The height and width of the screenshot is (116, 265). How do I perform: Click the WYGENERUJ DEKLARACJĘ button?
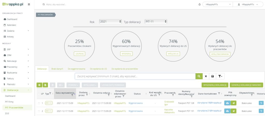(215, 85)
